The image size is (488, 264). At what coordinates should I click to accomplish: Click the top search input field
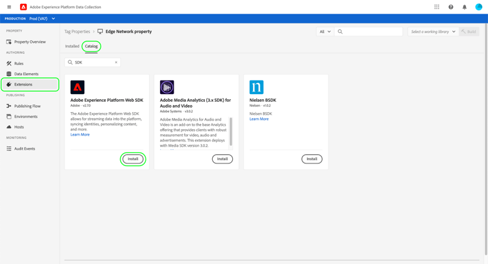[x=368, y=32]
